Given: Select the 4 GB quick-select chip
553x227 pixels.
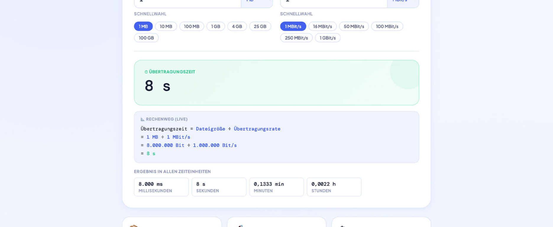Looking at the screenshot, I should (237, 27).
